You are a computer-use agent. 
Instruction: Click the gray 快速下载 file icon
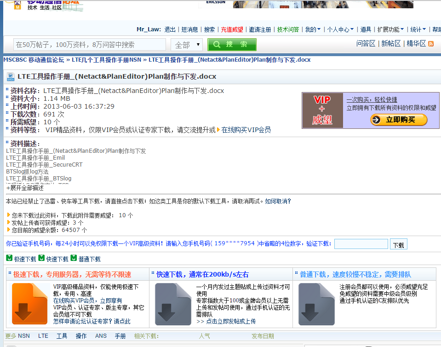[x=173, y=304]
